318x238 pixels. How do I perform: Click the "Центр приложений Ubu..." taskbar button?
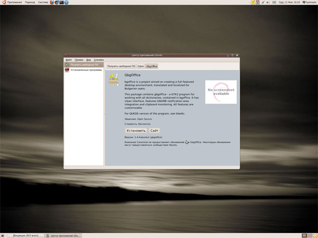click(x=63, y=236)
